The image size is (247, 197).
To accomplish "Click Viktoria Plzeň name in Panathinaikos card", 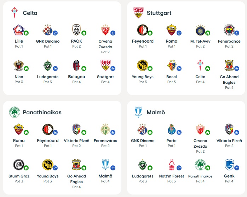I will coord(76,141).
